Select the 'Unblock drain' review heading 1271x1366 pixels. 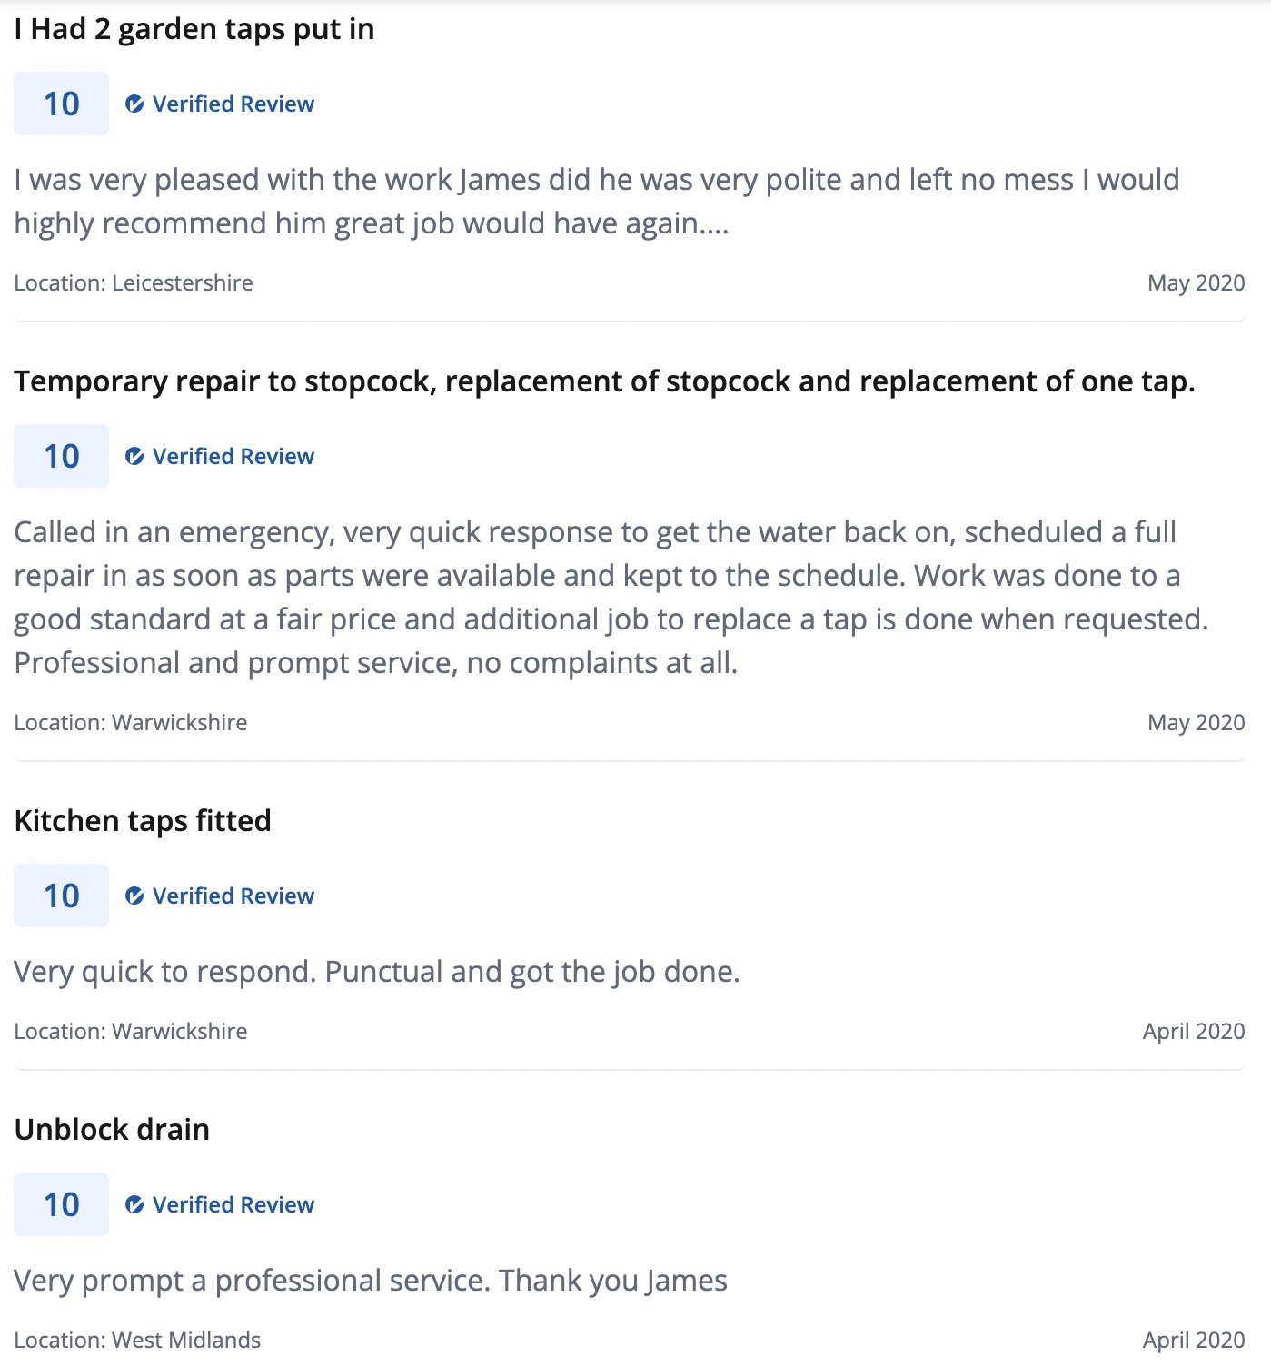coord(112,1130)
